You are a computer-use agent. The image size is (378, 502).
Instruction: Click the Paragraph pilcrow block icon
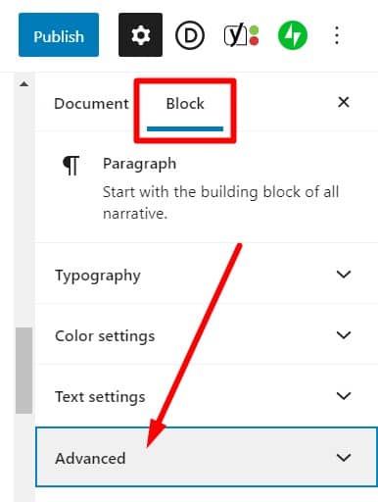coord(71,165)
